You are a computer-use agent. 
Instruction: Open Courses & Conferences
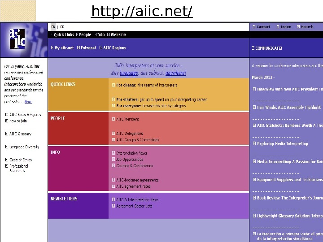tap(135, 166)
